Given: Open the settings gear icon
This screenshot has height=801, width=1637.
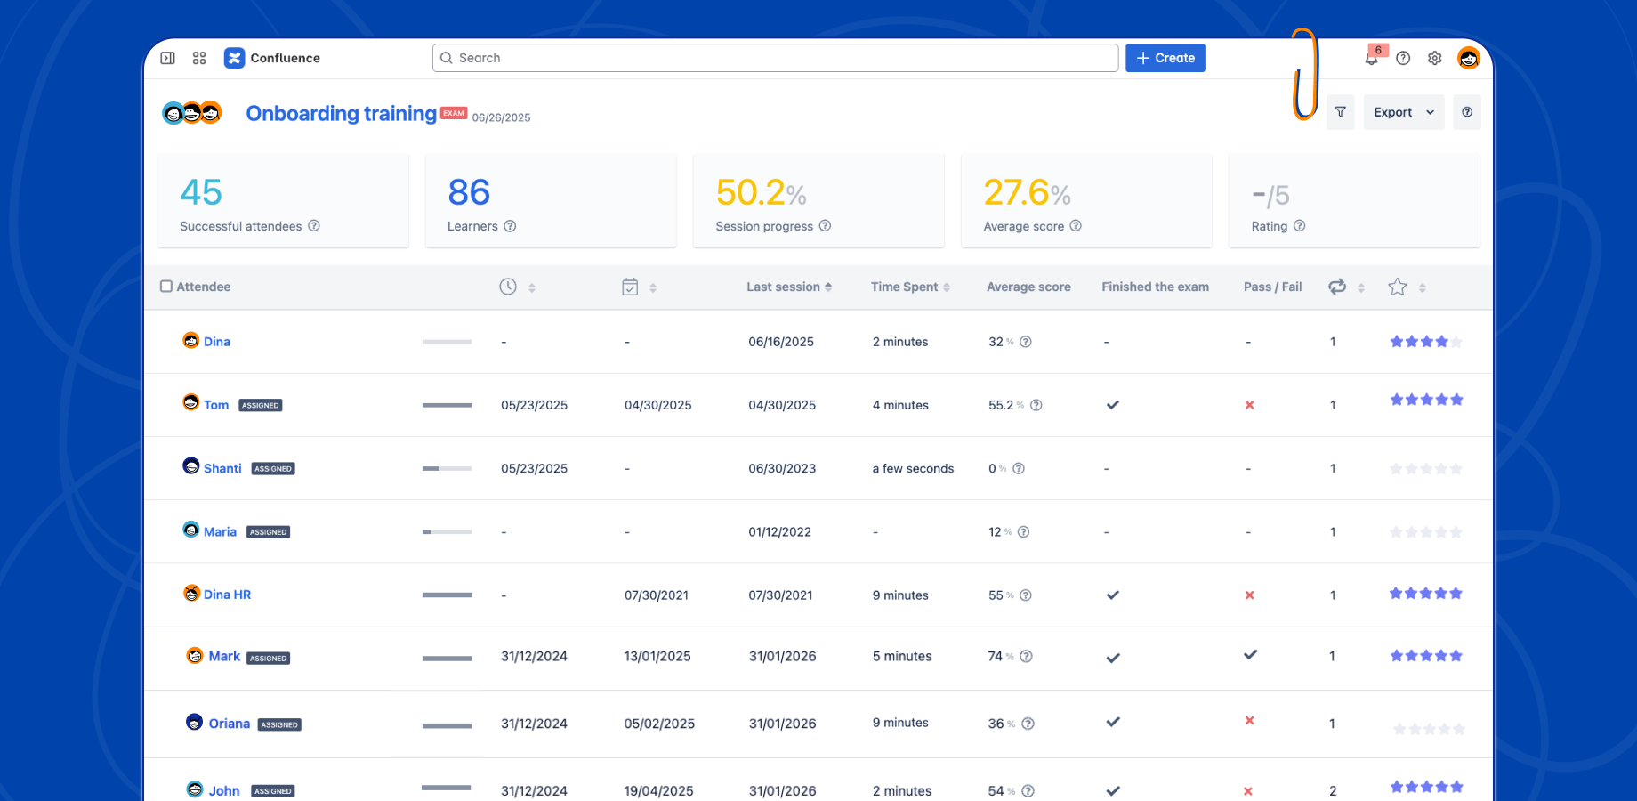Looking at the screenshot, I should 1434,59.
